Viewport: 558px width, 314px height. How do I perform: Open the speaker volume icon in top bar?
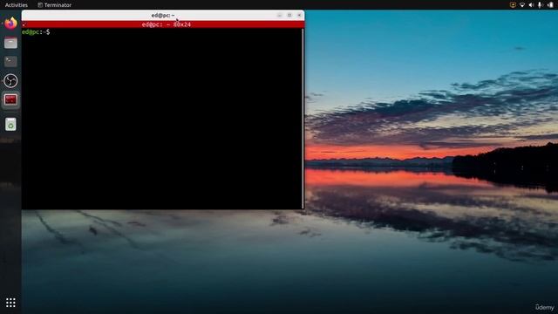(x=531, y=5)
